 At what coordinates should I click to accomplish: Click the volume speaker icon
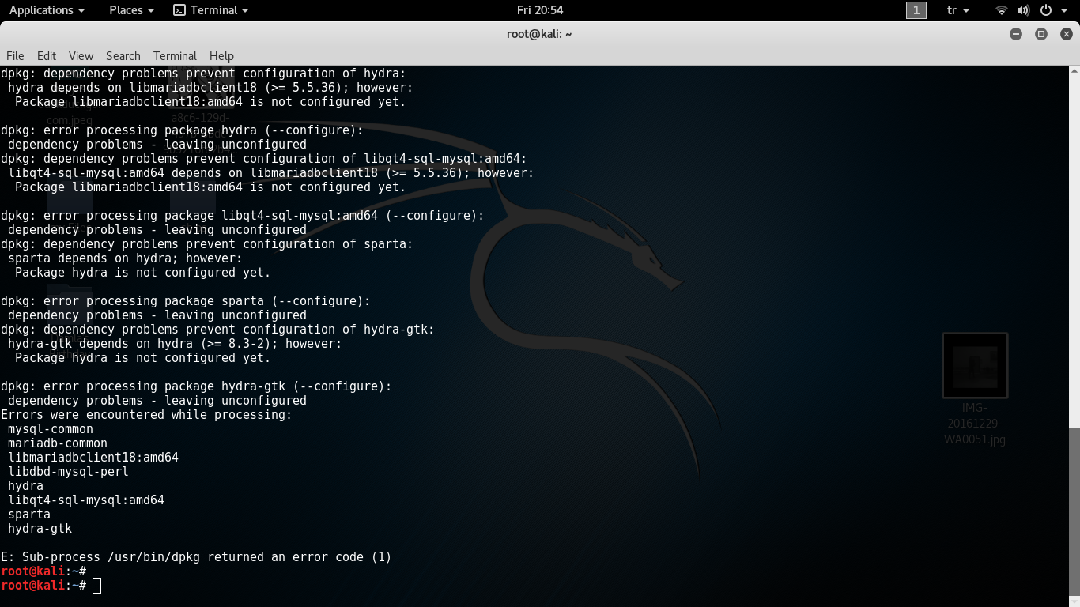1023,10
